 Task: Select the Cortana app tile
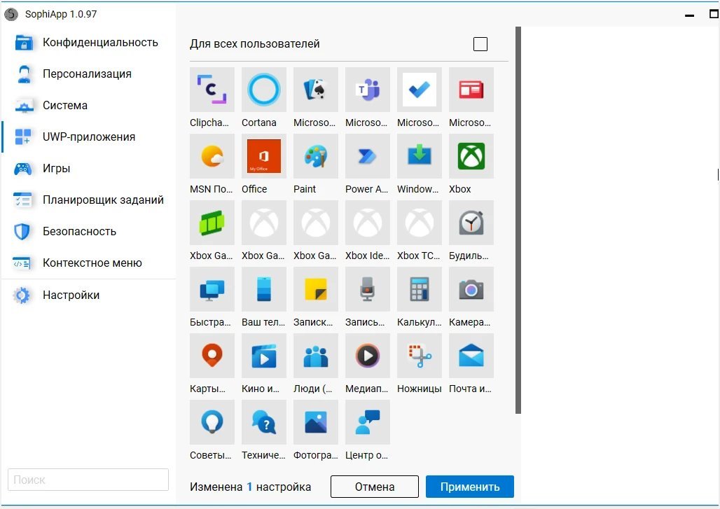tap(263, 90)
